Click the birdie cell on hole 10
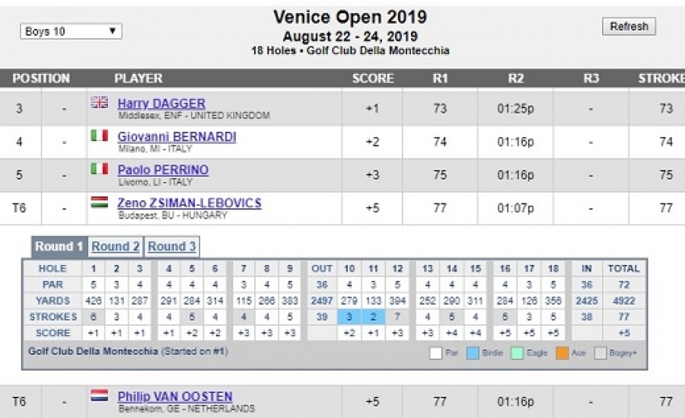The image size is (685, 418). coord(349,317)
